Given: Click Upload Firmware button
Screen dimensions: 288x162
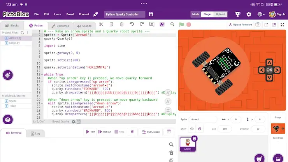Looking at the screenshot, I should (241, 25).
